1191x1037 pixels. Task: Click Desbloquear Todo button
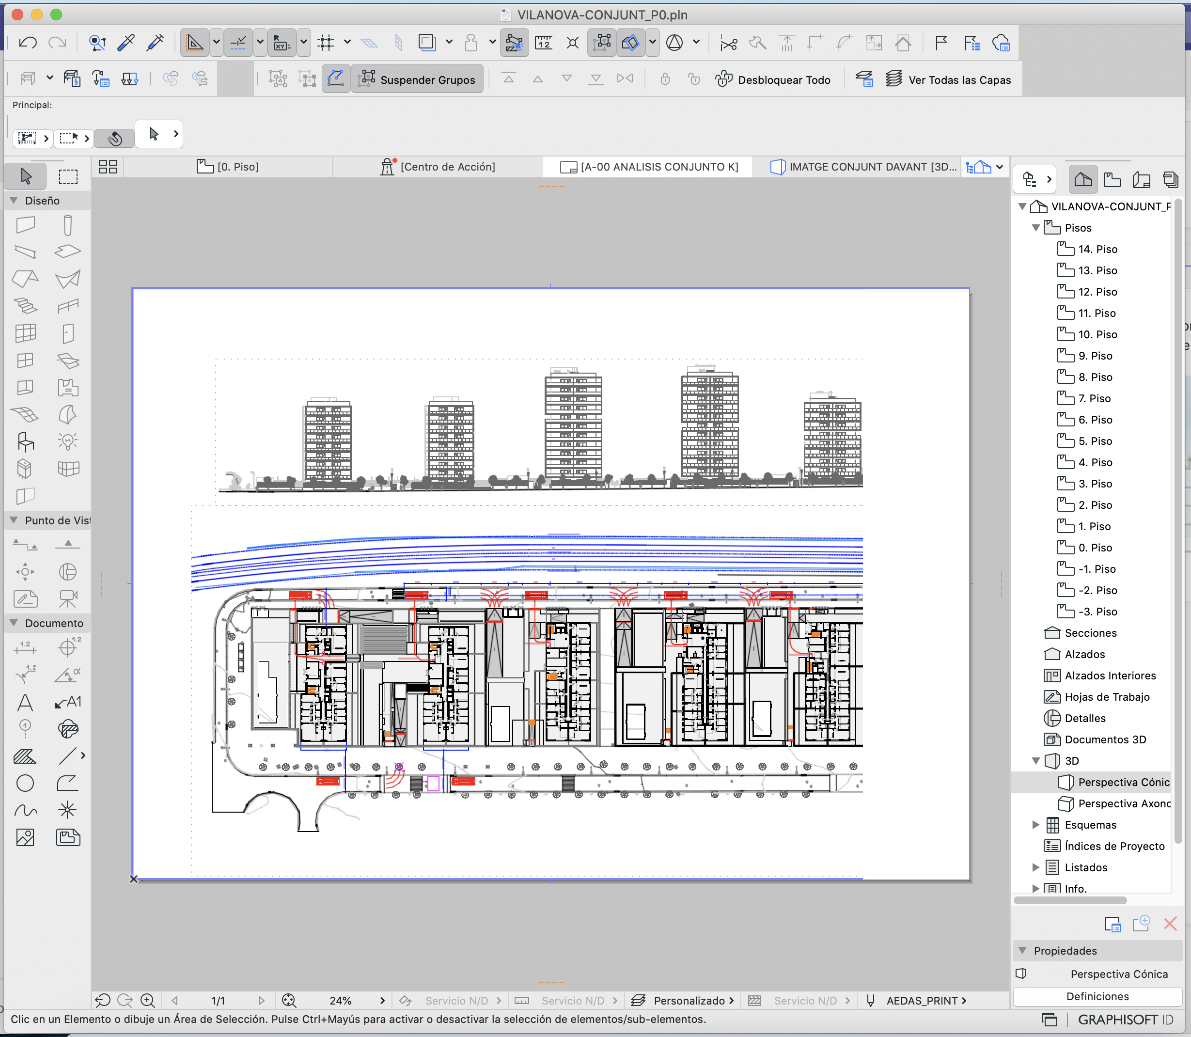pyautogui.click(x=773, y=80)
